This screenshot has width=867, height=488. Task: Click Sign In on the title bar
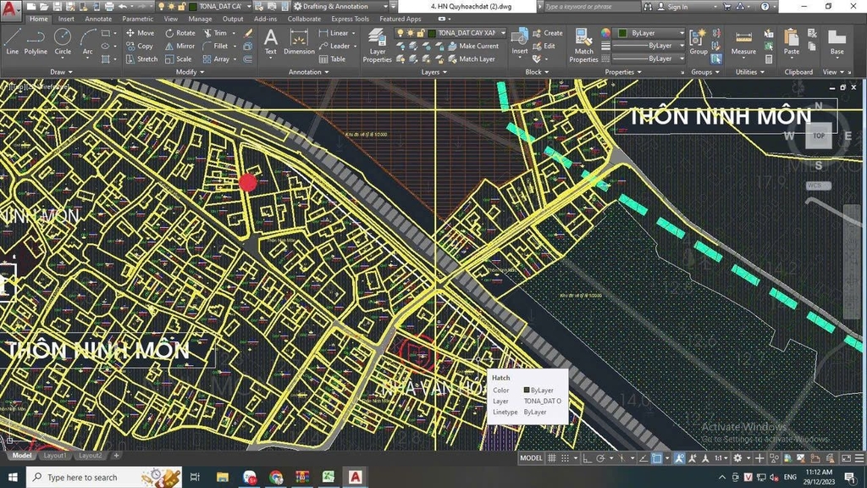679,6
